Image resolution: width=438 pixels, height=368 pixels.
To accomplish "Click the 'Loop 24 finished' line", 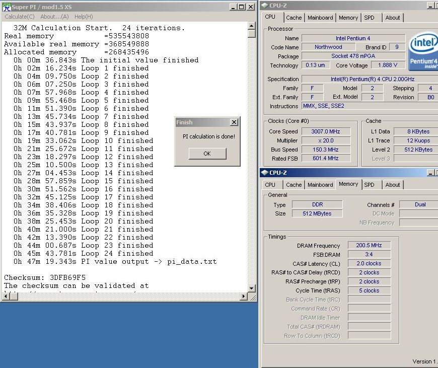I will tap(83, 253).
